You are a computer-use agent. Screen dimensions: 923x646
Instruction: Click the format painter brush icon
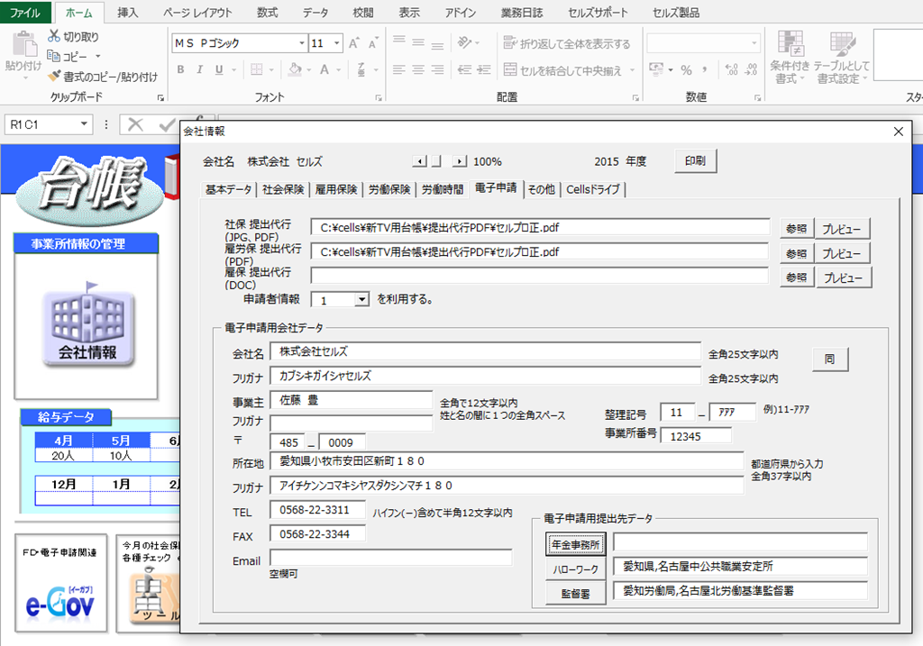(54, 77)
